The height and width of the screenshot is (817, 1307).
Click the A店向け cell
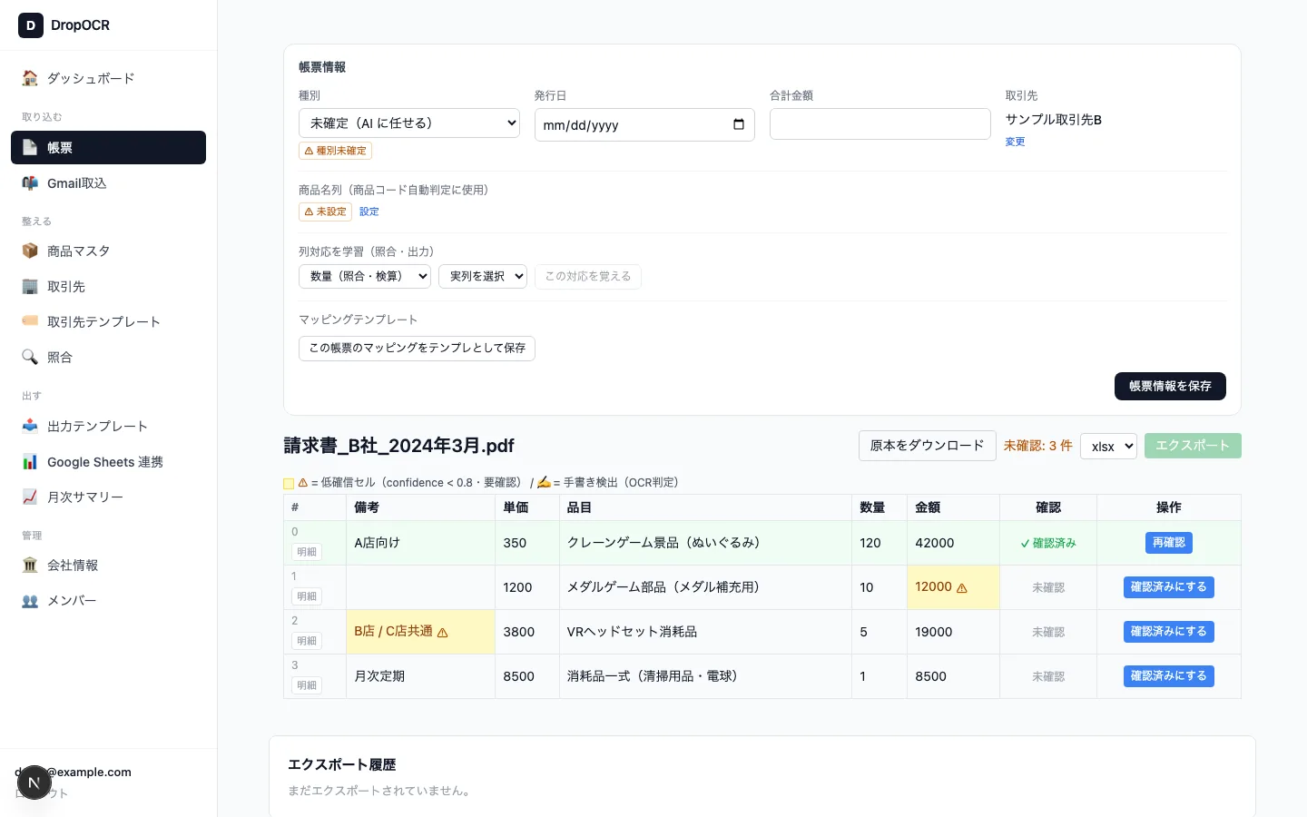[x=420, y=543]
